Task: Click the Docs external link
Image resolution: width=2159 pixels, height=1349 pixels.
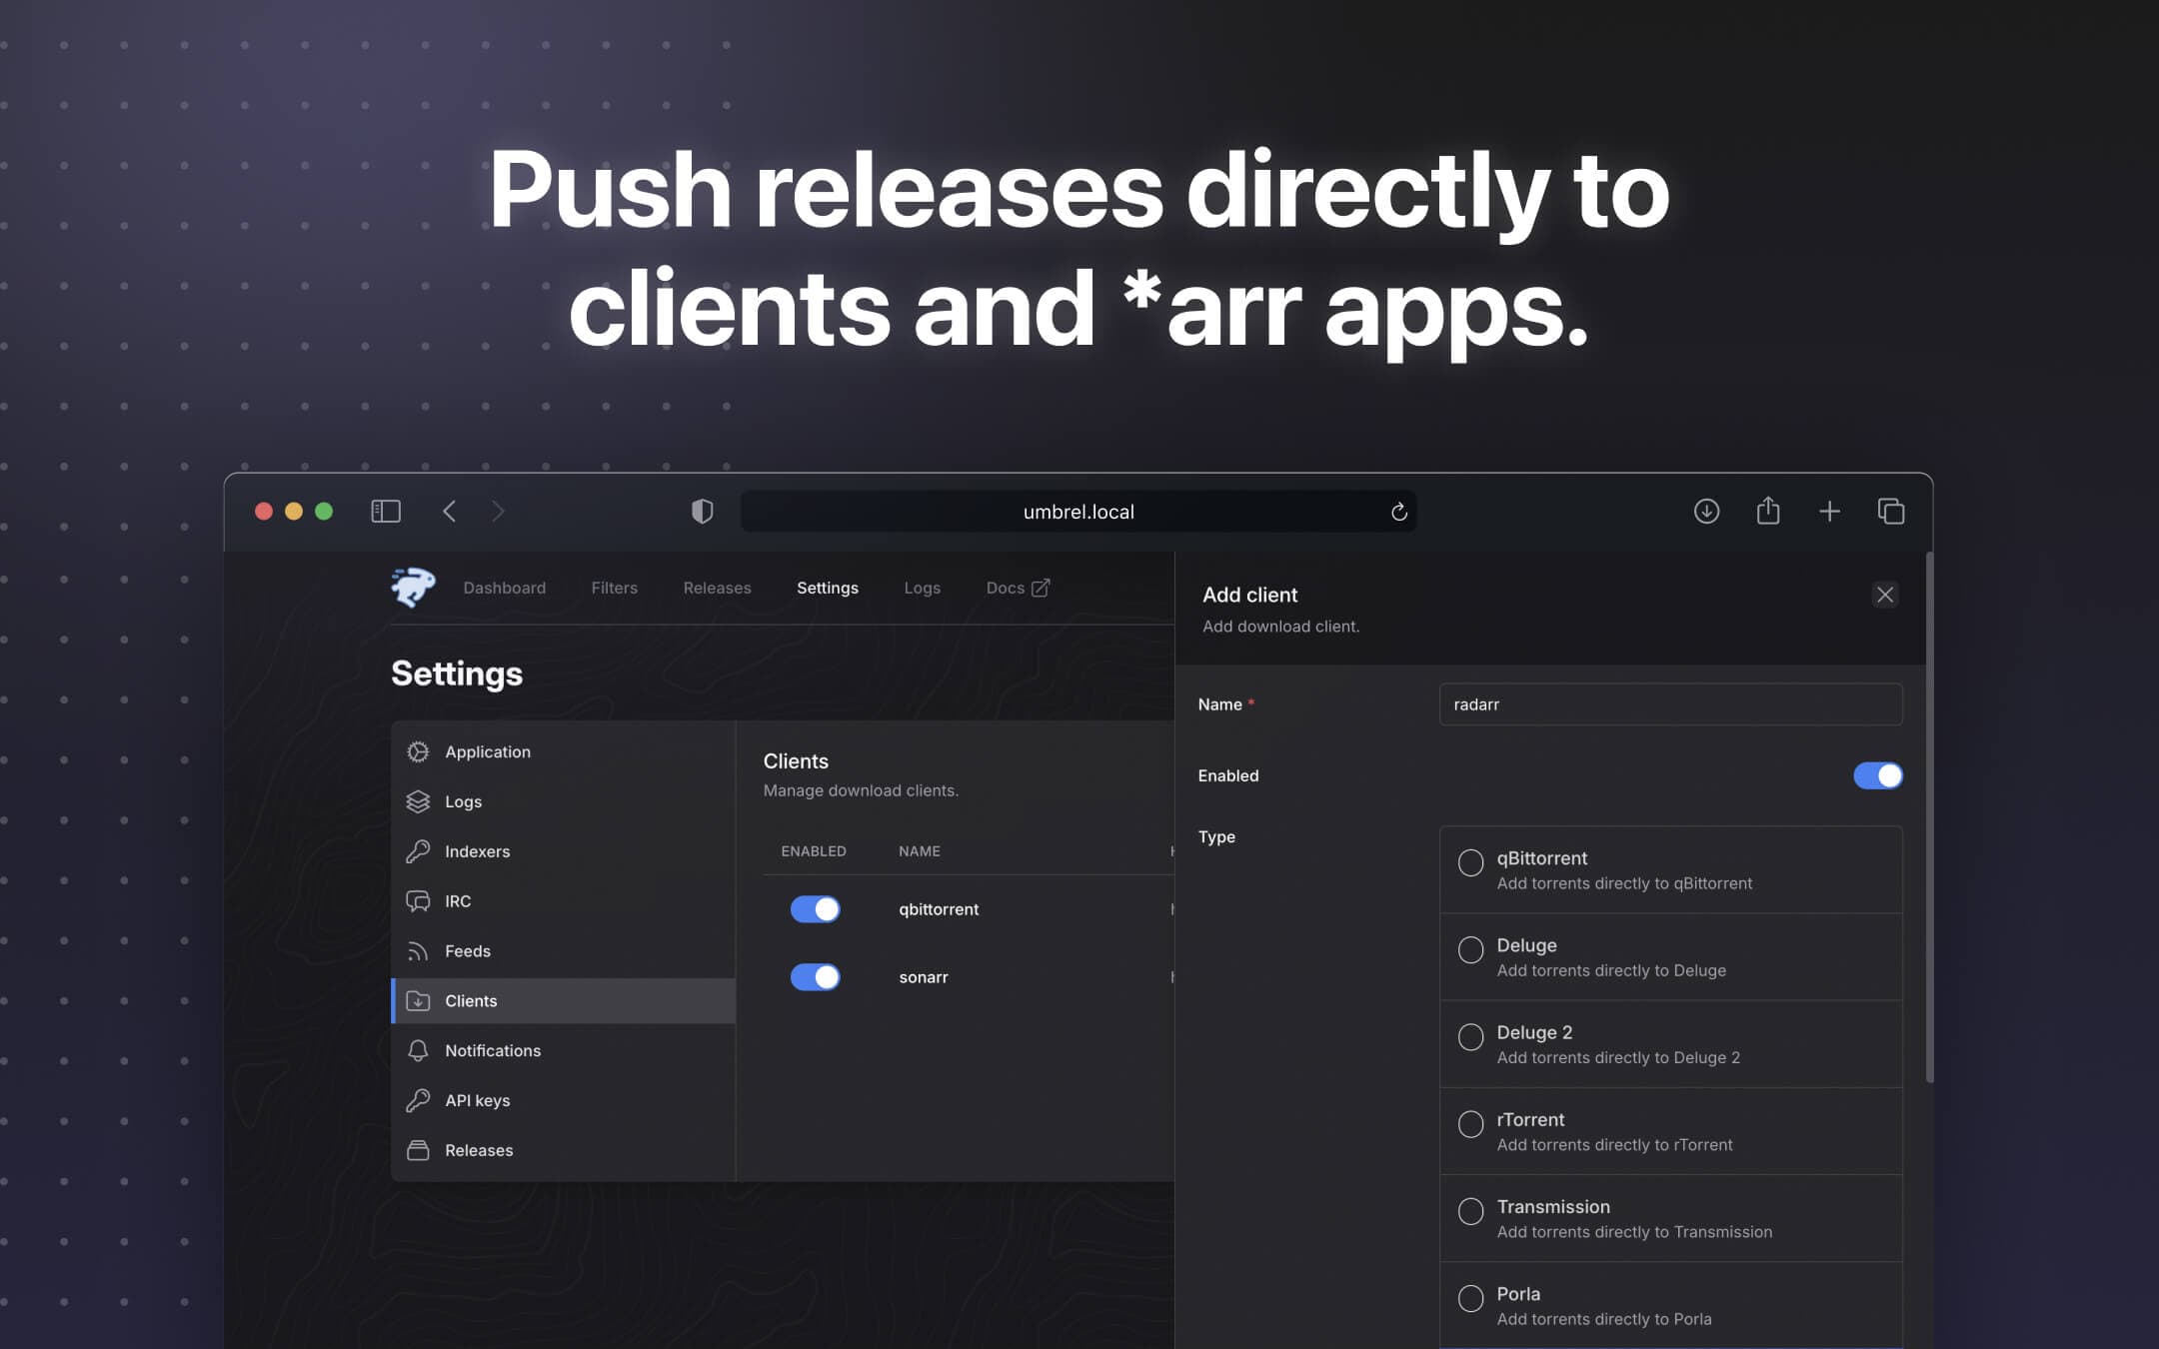Action: (1017, 588)
